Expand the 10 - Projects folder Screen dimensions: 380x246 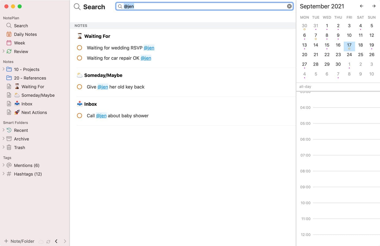coord(4,69)
